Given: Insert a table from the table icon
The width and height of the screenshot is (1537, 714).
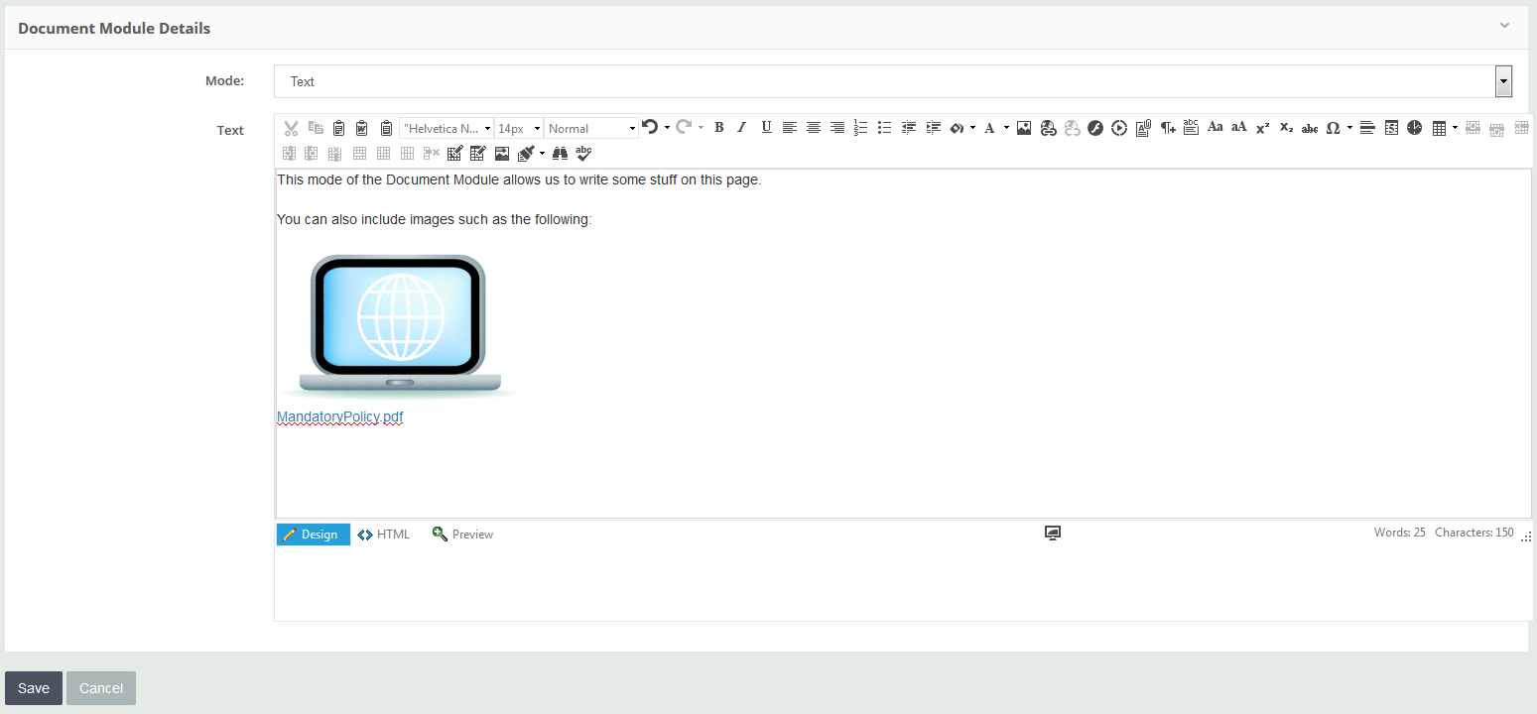Looking at the screenshot, I should [1441, 127].
